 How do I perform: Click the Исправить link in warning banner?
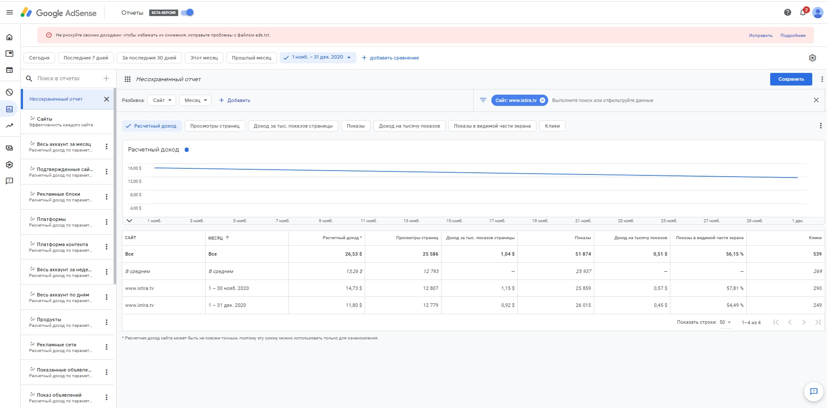760,36
